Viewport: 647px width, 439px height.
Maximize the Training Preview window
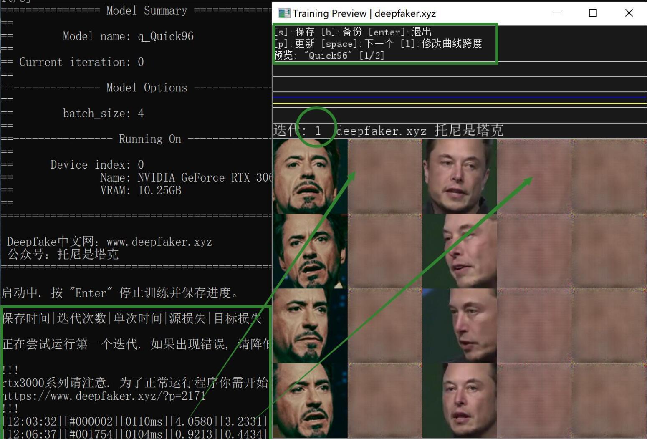coord(593,13)
